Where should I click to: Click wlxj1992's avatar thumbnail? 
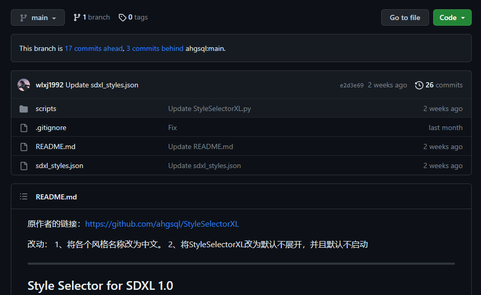click(x=24, y=85)
